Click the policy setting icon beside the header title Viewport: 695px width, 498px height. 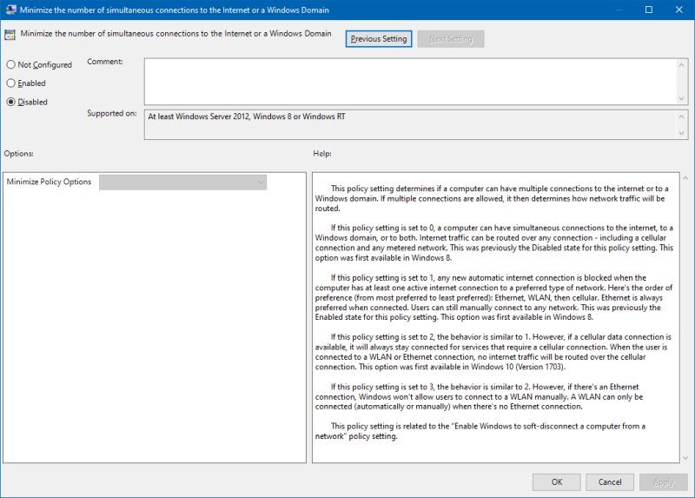[10, 38]
